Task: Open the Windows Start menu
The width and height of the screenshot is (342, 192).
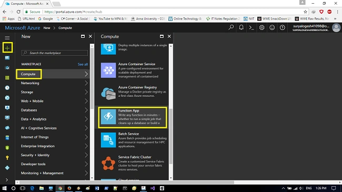Action: (4, 188)
